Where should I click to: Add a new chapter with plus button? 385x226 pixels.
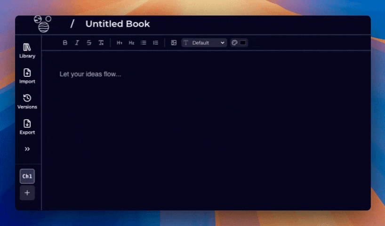coord(27,193)
